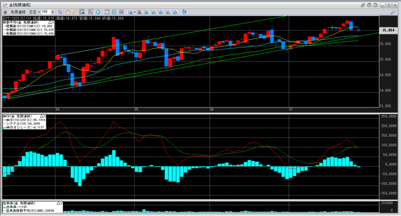Viewport: 401px width, 216px height.
Task: Click the trend line drawing tool
Action: (x=82, y=12)
